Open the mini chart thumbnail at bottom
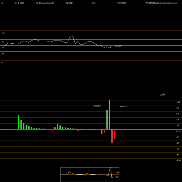This screenshot has width=182, height=182. pyautogui.click(x=90, y=174)
